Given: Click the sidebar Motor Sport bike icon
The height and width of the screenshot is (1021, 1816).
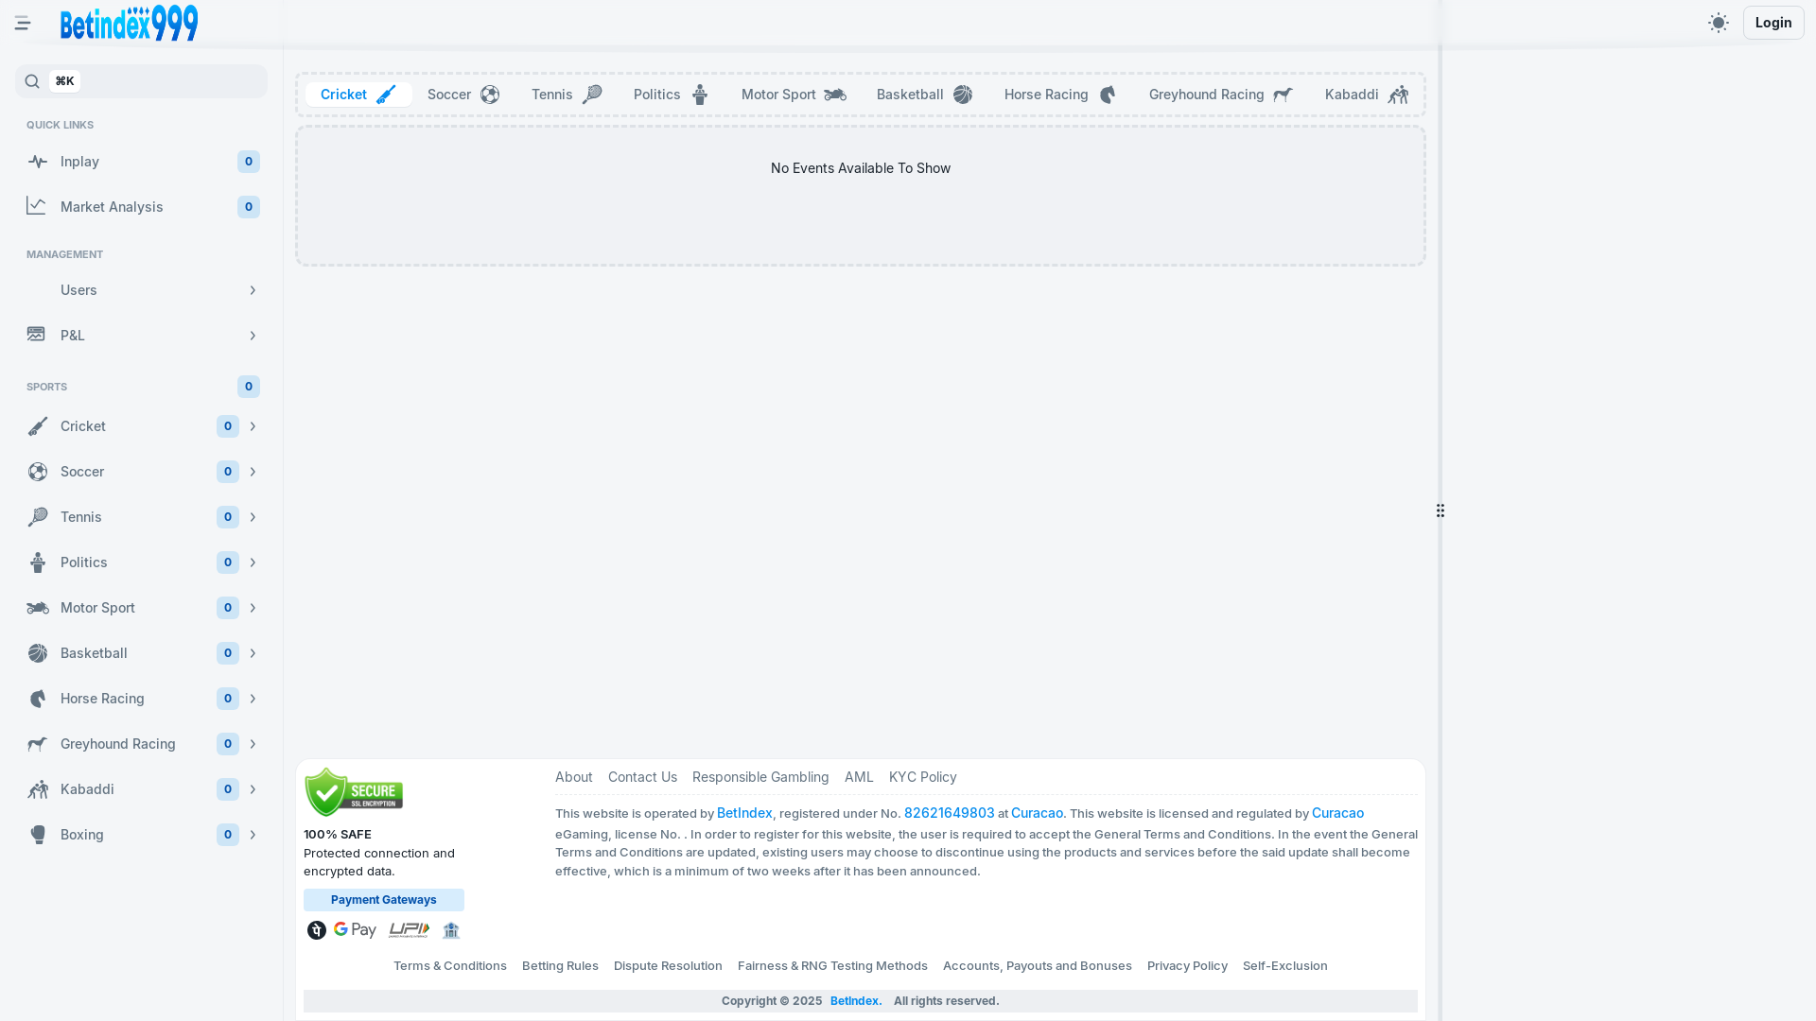Looking at the screenshot, I should tap(37, 608).
